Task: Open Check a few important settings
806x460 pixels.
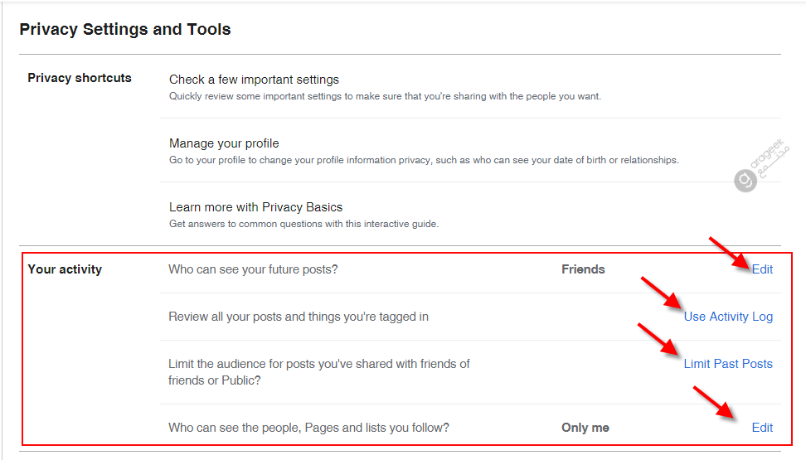Action: 254,80
